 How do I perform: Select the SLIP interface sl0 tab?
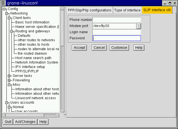click(157, 10)
